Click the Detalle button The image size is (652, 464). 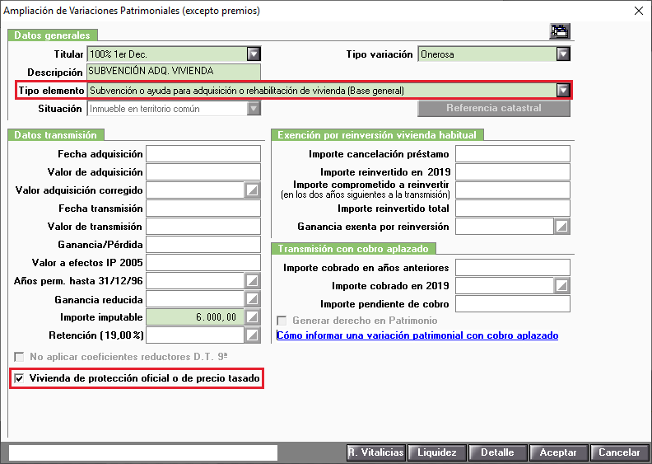coord(498,452)
